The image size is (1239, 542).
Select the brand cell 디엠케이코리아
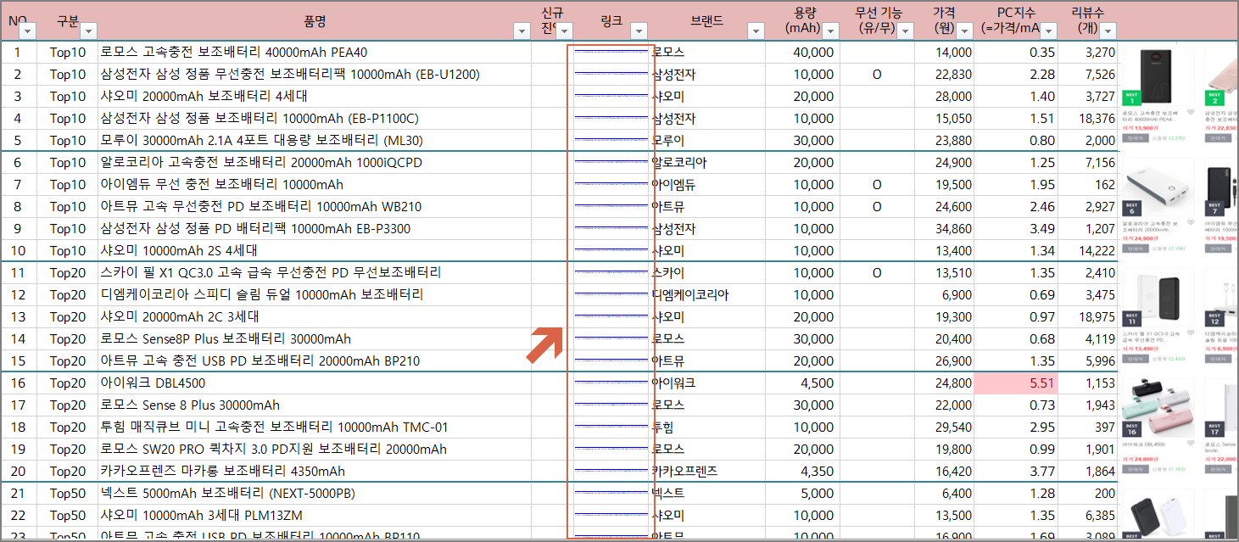pos(707,294)
